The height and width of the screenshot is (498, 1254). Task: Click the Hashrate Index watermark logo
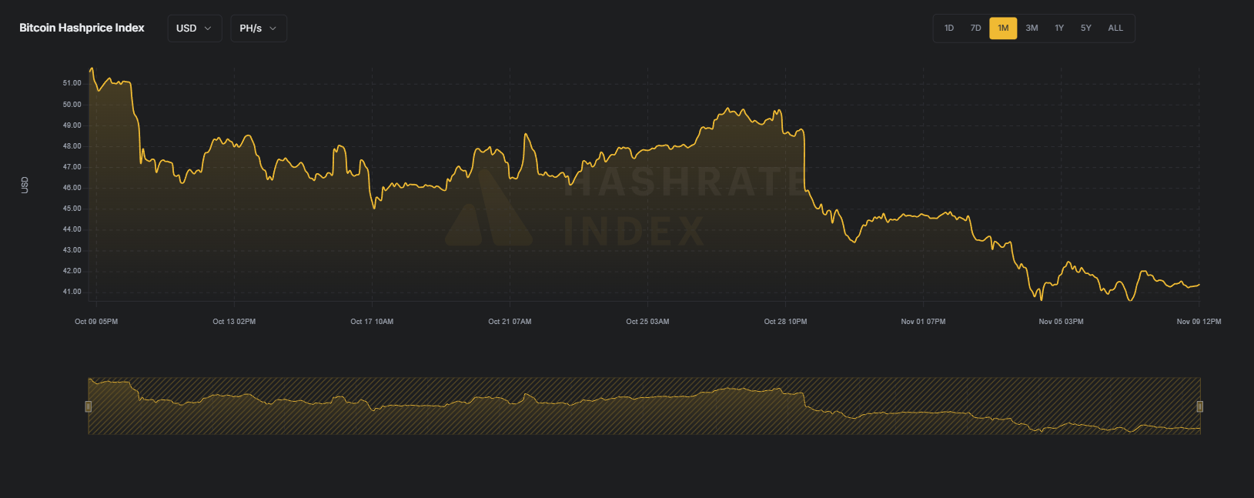[x=488, y=209]
